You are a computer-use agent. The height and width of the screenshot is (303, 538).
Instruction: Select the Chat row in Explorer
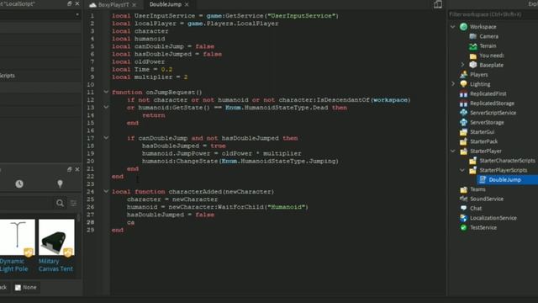[494, 208]
